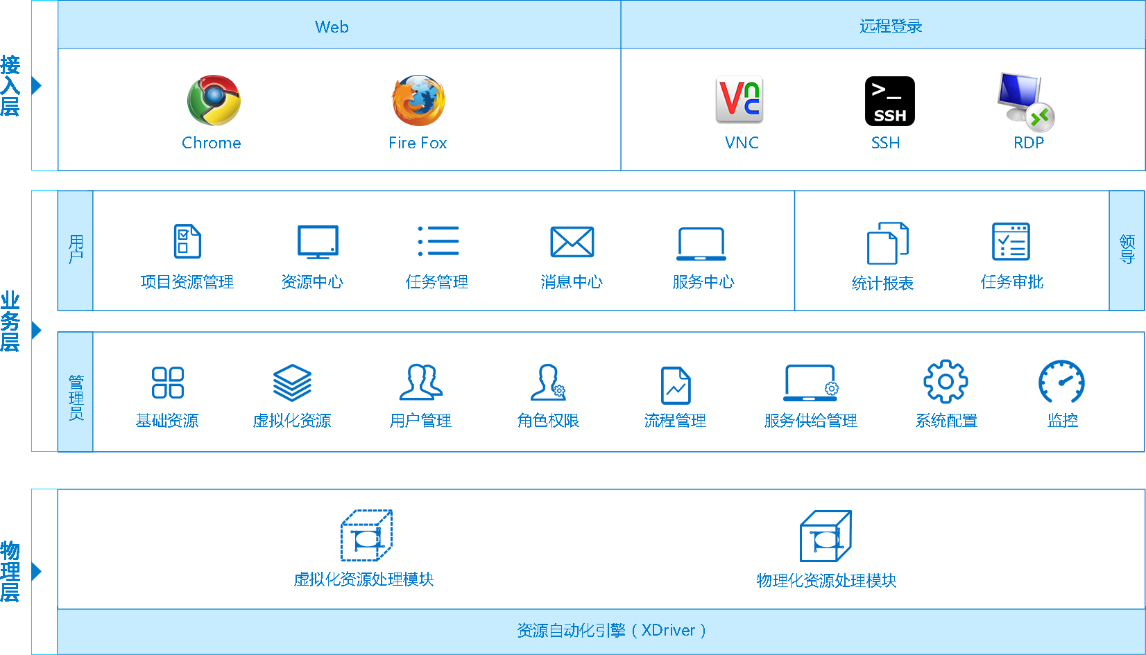Open 项目资源管理 document icon
1146x655 pixels.
187,241
